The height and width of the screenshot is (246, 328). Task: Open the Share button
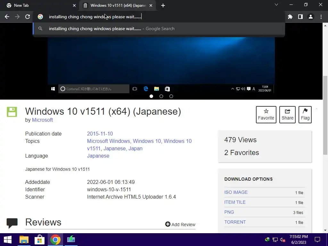click(x=287, y=115)
